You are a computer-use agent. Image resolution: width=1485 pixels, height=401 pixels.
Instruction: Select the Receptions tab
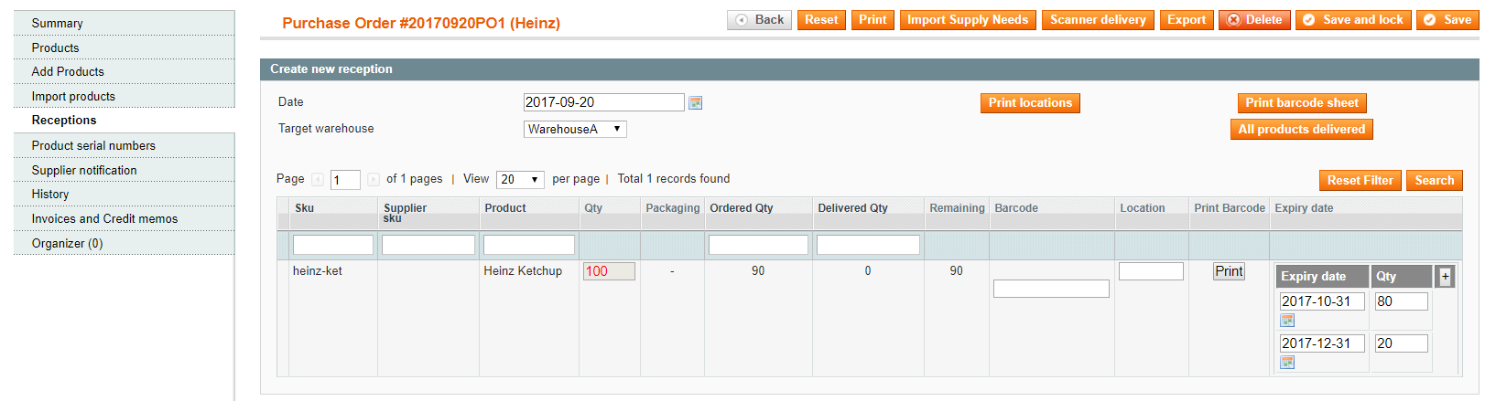125,120
